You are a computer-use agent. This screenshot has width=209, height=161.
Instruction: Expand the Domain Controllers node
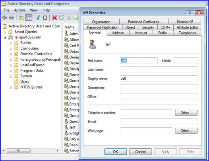pyautogui.click(x=11, y=54)
